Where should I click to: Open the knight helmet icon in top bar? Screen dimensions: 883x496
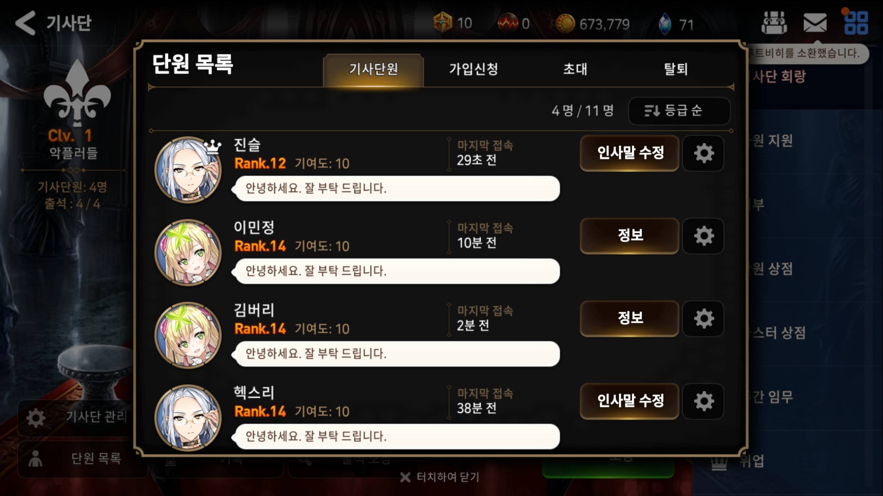(774, 23)
